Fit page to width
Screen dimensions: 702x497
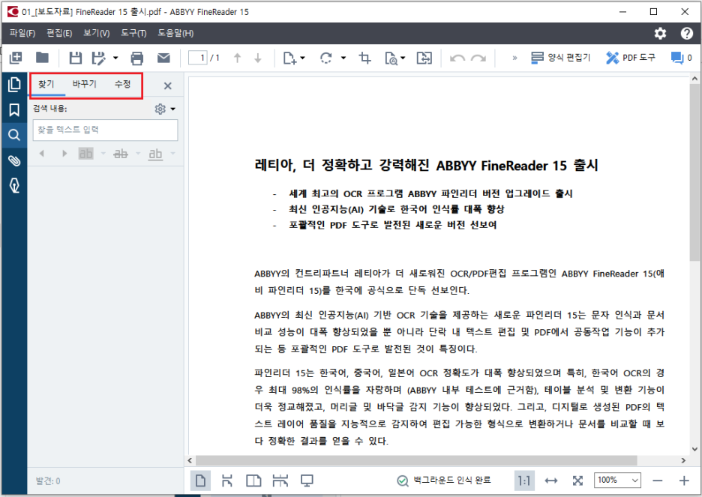click(551, 481)
